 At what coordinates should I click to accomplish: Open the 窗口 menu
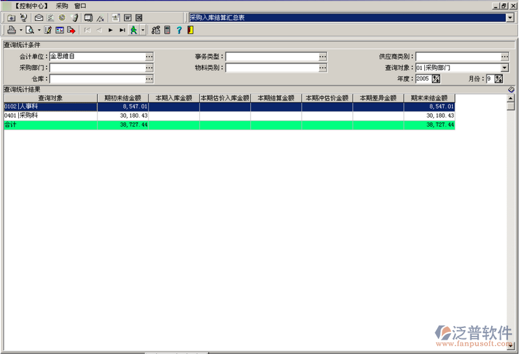click(80, 5)
